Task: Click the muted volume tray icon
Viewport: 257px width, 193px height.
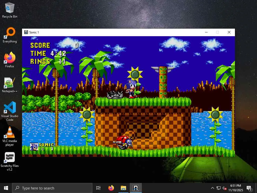Action: click(x=224, y=188)
